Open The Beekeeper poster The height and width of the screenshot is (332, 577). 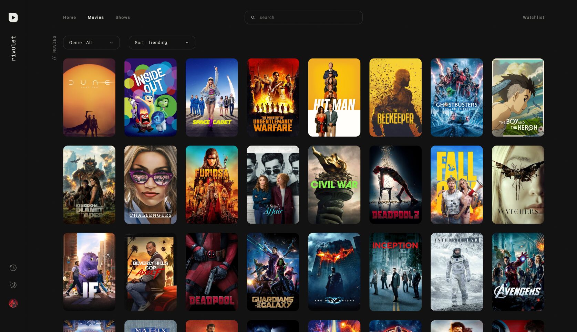pyautogui.click(x=395, y=97)
